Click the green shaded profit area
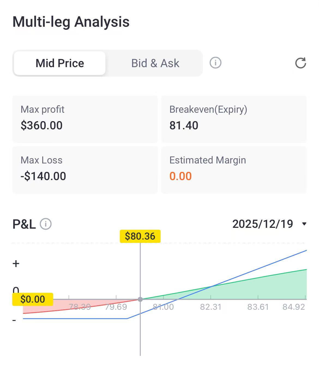The image size is (319, 373). click(273, 289)
